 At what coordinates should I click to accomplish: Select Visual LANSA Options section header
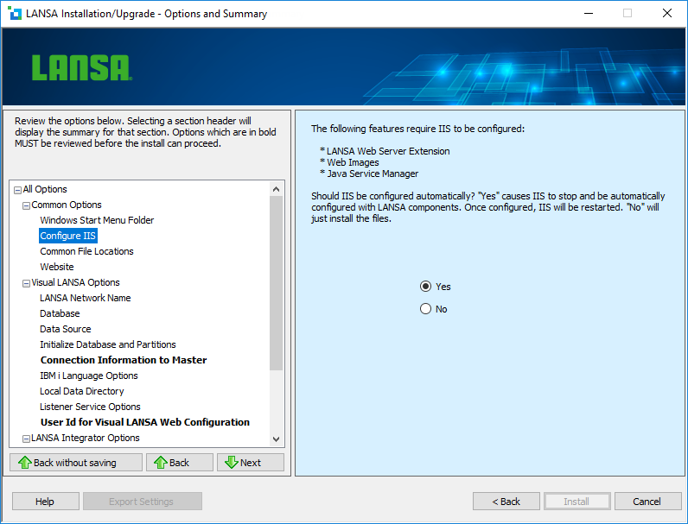click(x=75, y=282)
